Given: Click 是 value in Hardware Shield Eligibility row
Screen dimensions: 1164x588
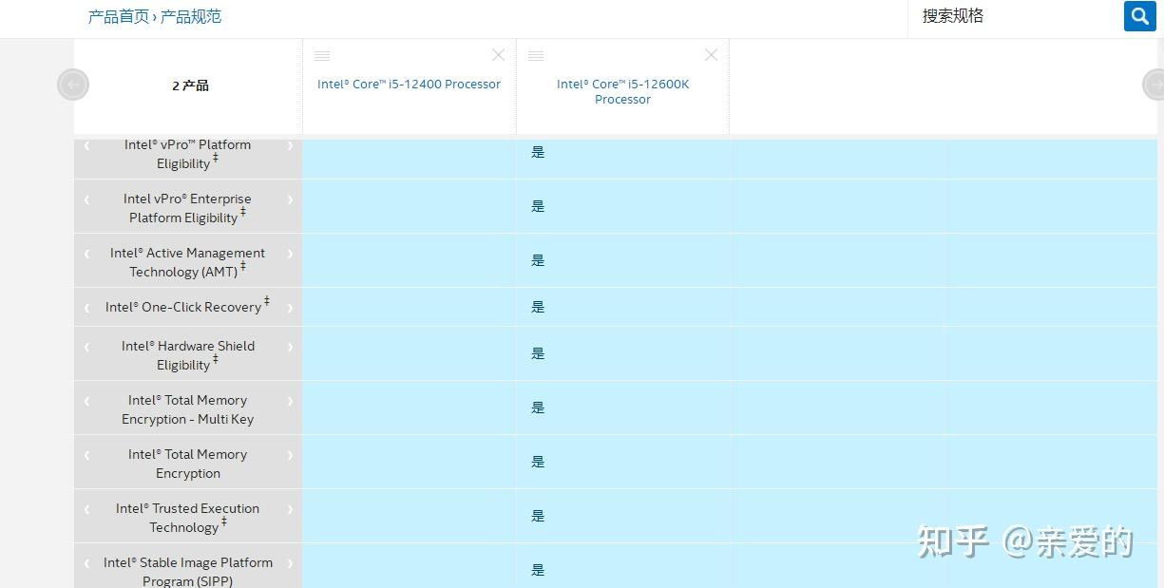Looking at the screenshot, I should (x=538, y=353).
